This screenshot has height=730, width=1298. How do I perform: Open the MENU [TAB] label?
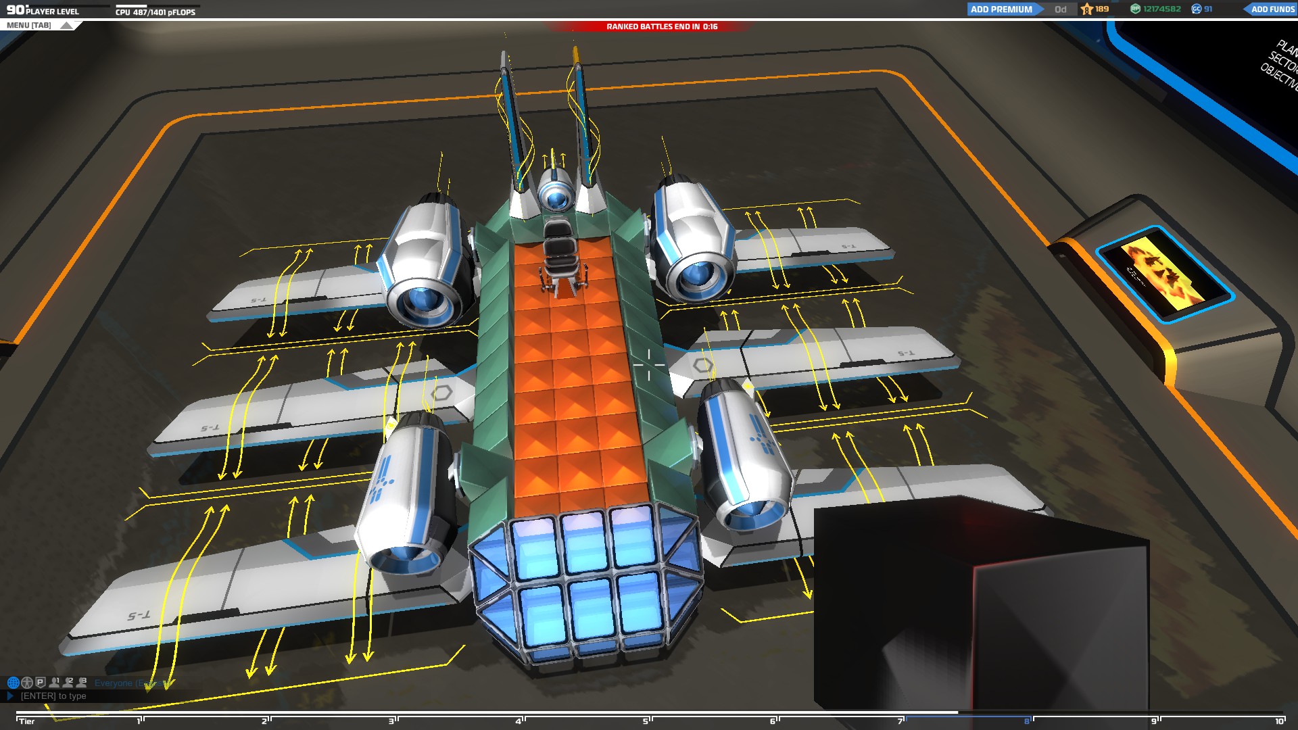tap(28, 26)
